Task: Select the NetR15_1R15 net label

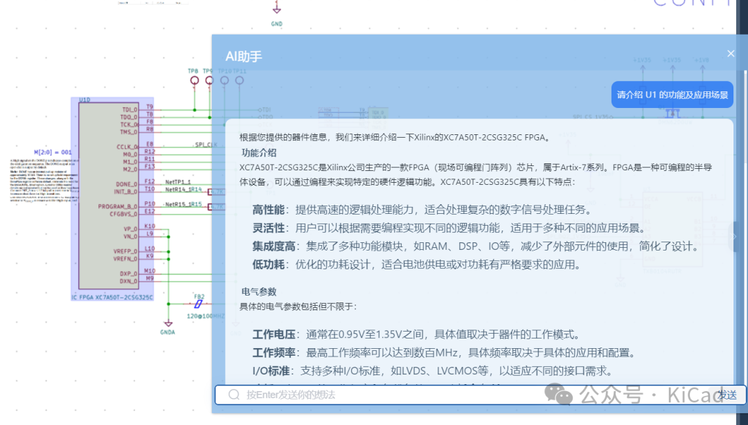Action: pyautogui.click(x=184, y=204)
